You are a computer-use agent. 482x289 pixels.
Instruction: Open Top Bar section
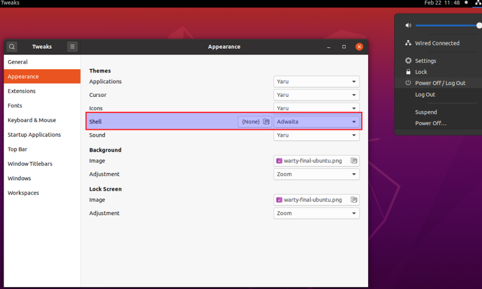[x=42, y=149]
